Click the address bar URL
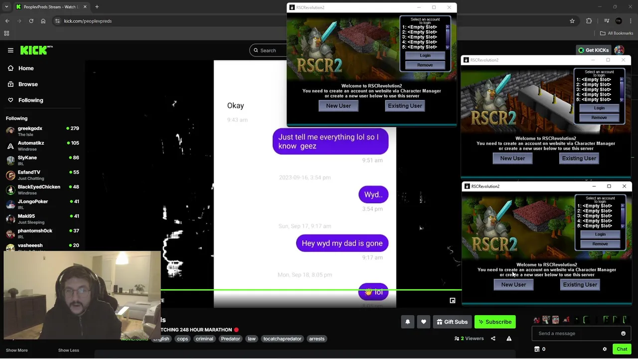The image size is (638, 359). 88,21
